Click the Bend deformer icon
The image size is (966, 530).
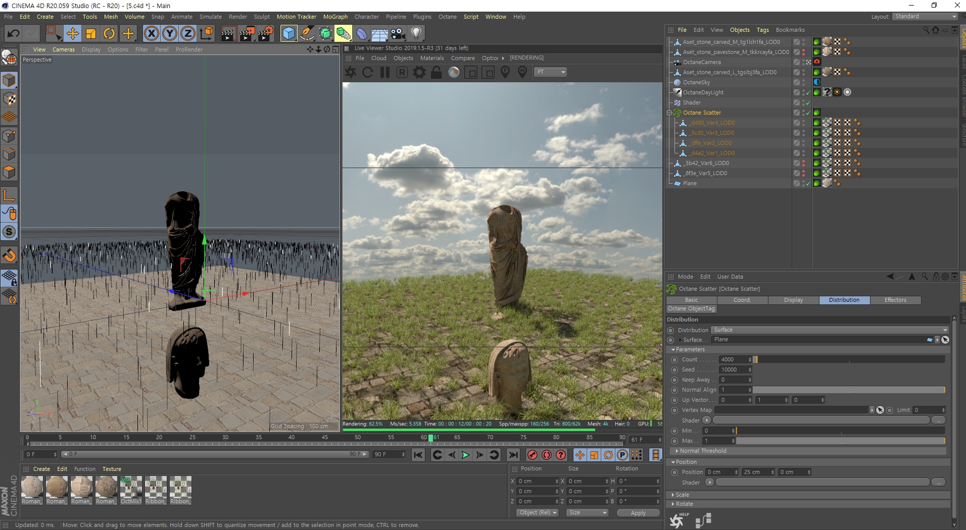coord(362,34)
